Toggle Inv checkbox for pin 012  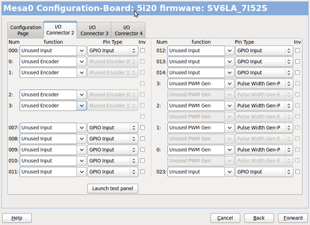coord(297,50)
